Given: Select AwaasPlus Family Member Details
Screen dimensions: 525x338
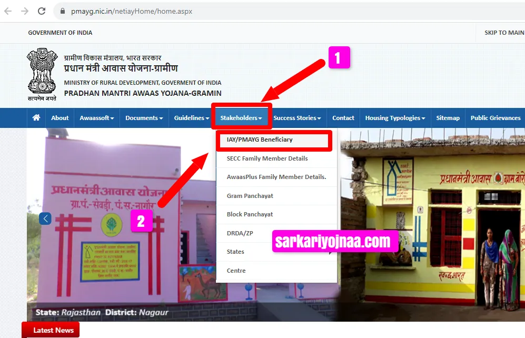Looking at the screenshot, I should tap(276, 177).
